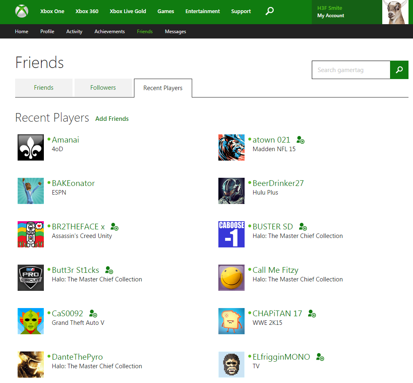
Task: Open the Games menu
Action: click(166, 11)
